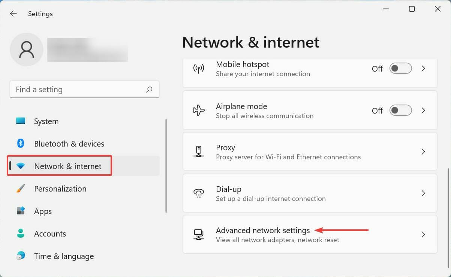Select the Proxy icon

(x=198, y=152)
